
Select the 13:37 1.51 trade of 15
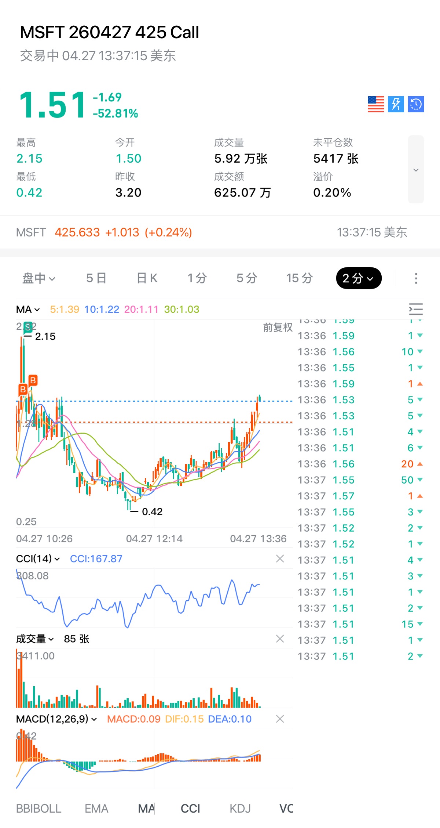pyautogui.click(x=360, y=624)
